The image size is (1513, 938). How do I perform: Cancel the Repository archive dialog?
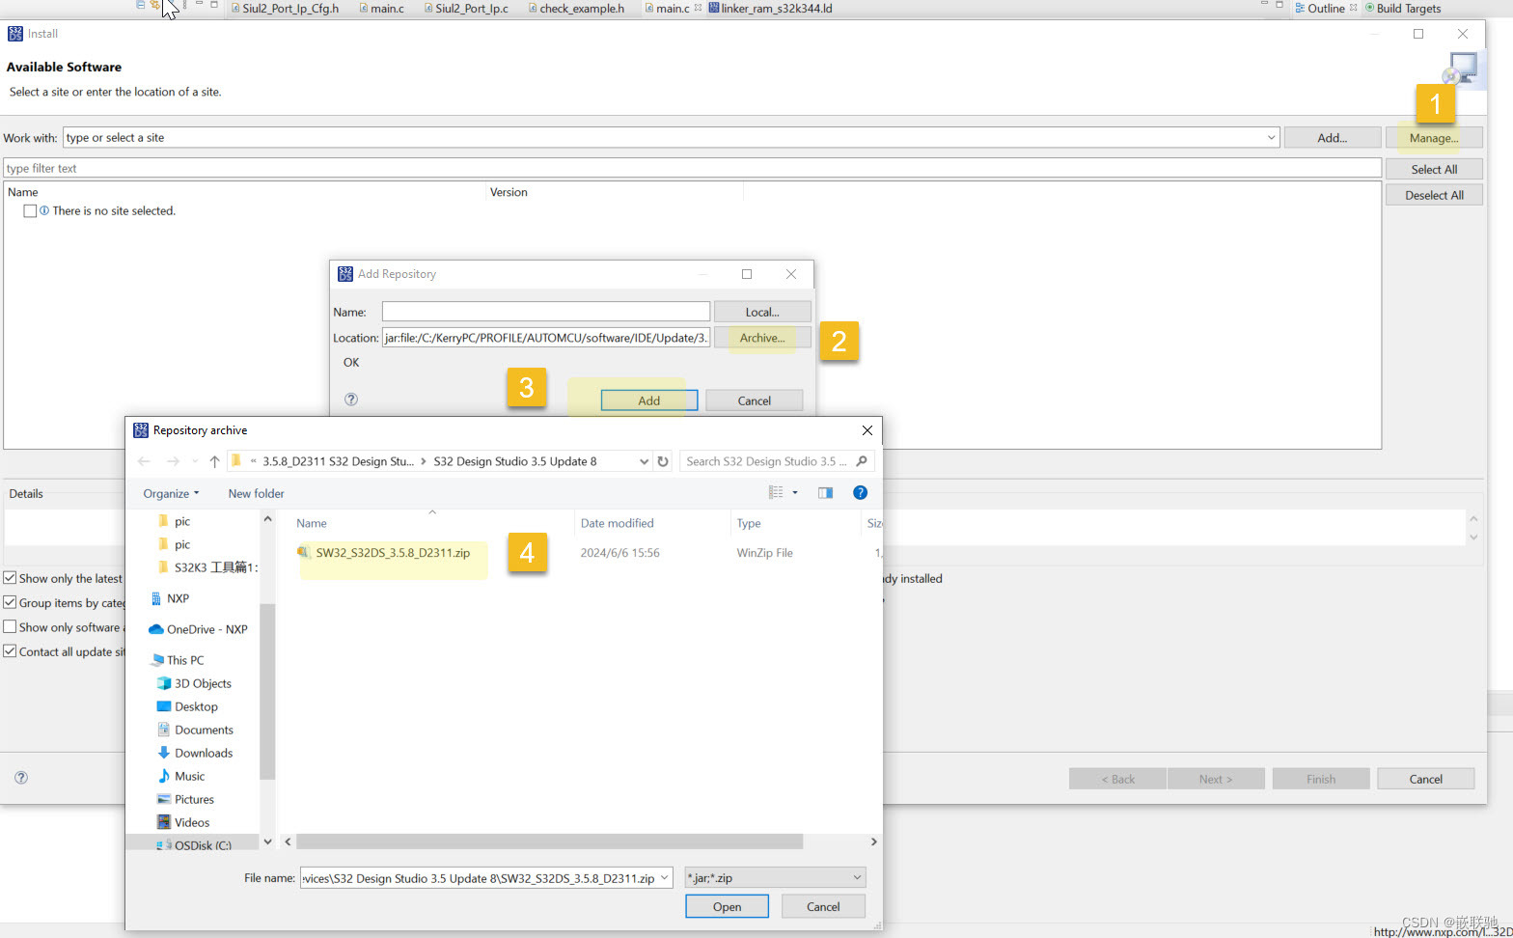pyautogui.click(x=823, y=906)
